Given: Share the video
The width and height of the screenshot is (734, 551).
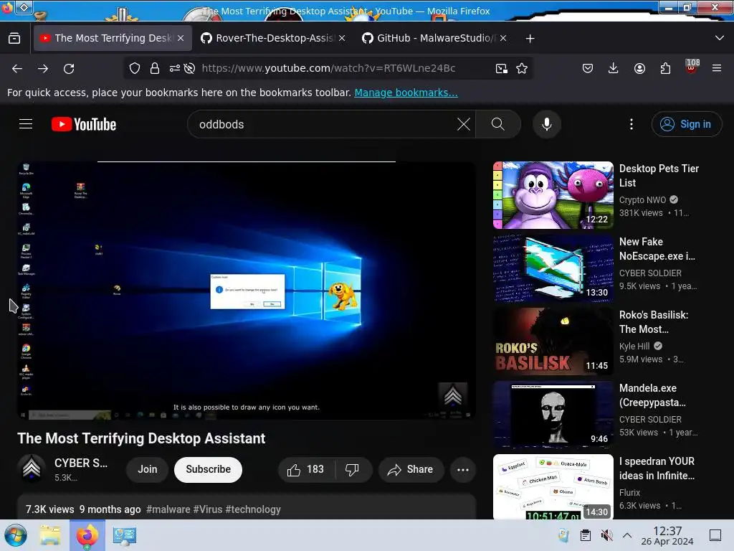Looking at the screenshot, I should (x=411, y=469).
